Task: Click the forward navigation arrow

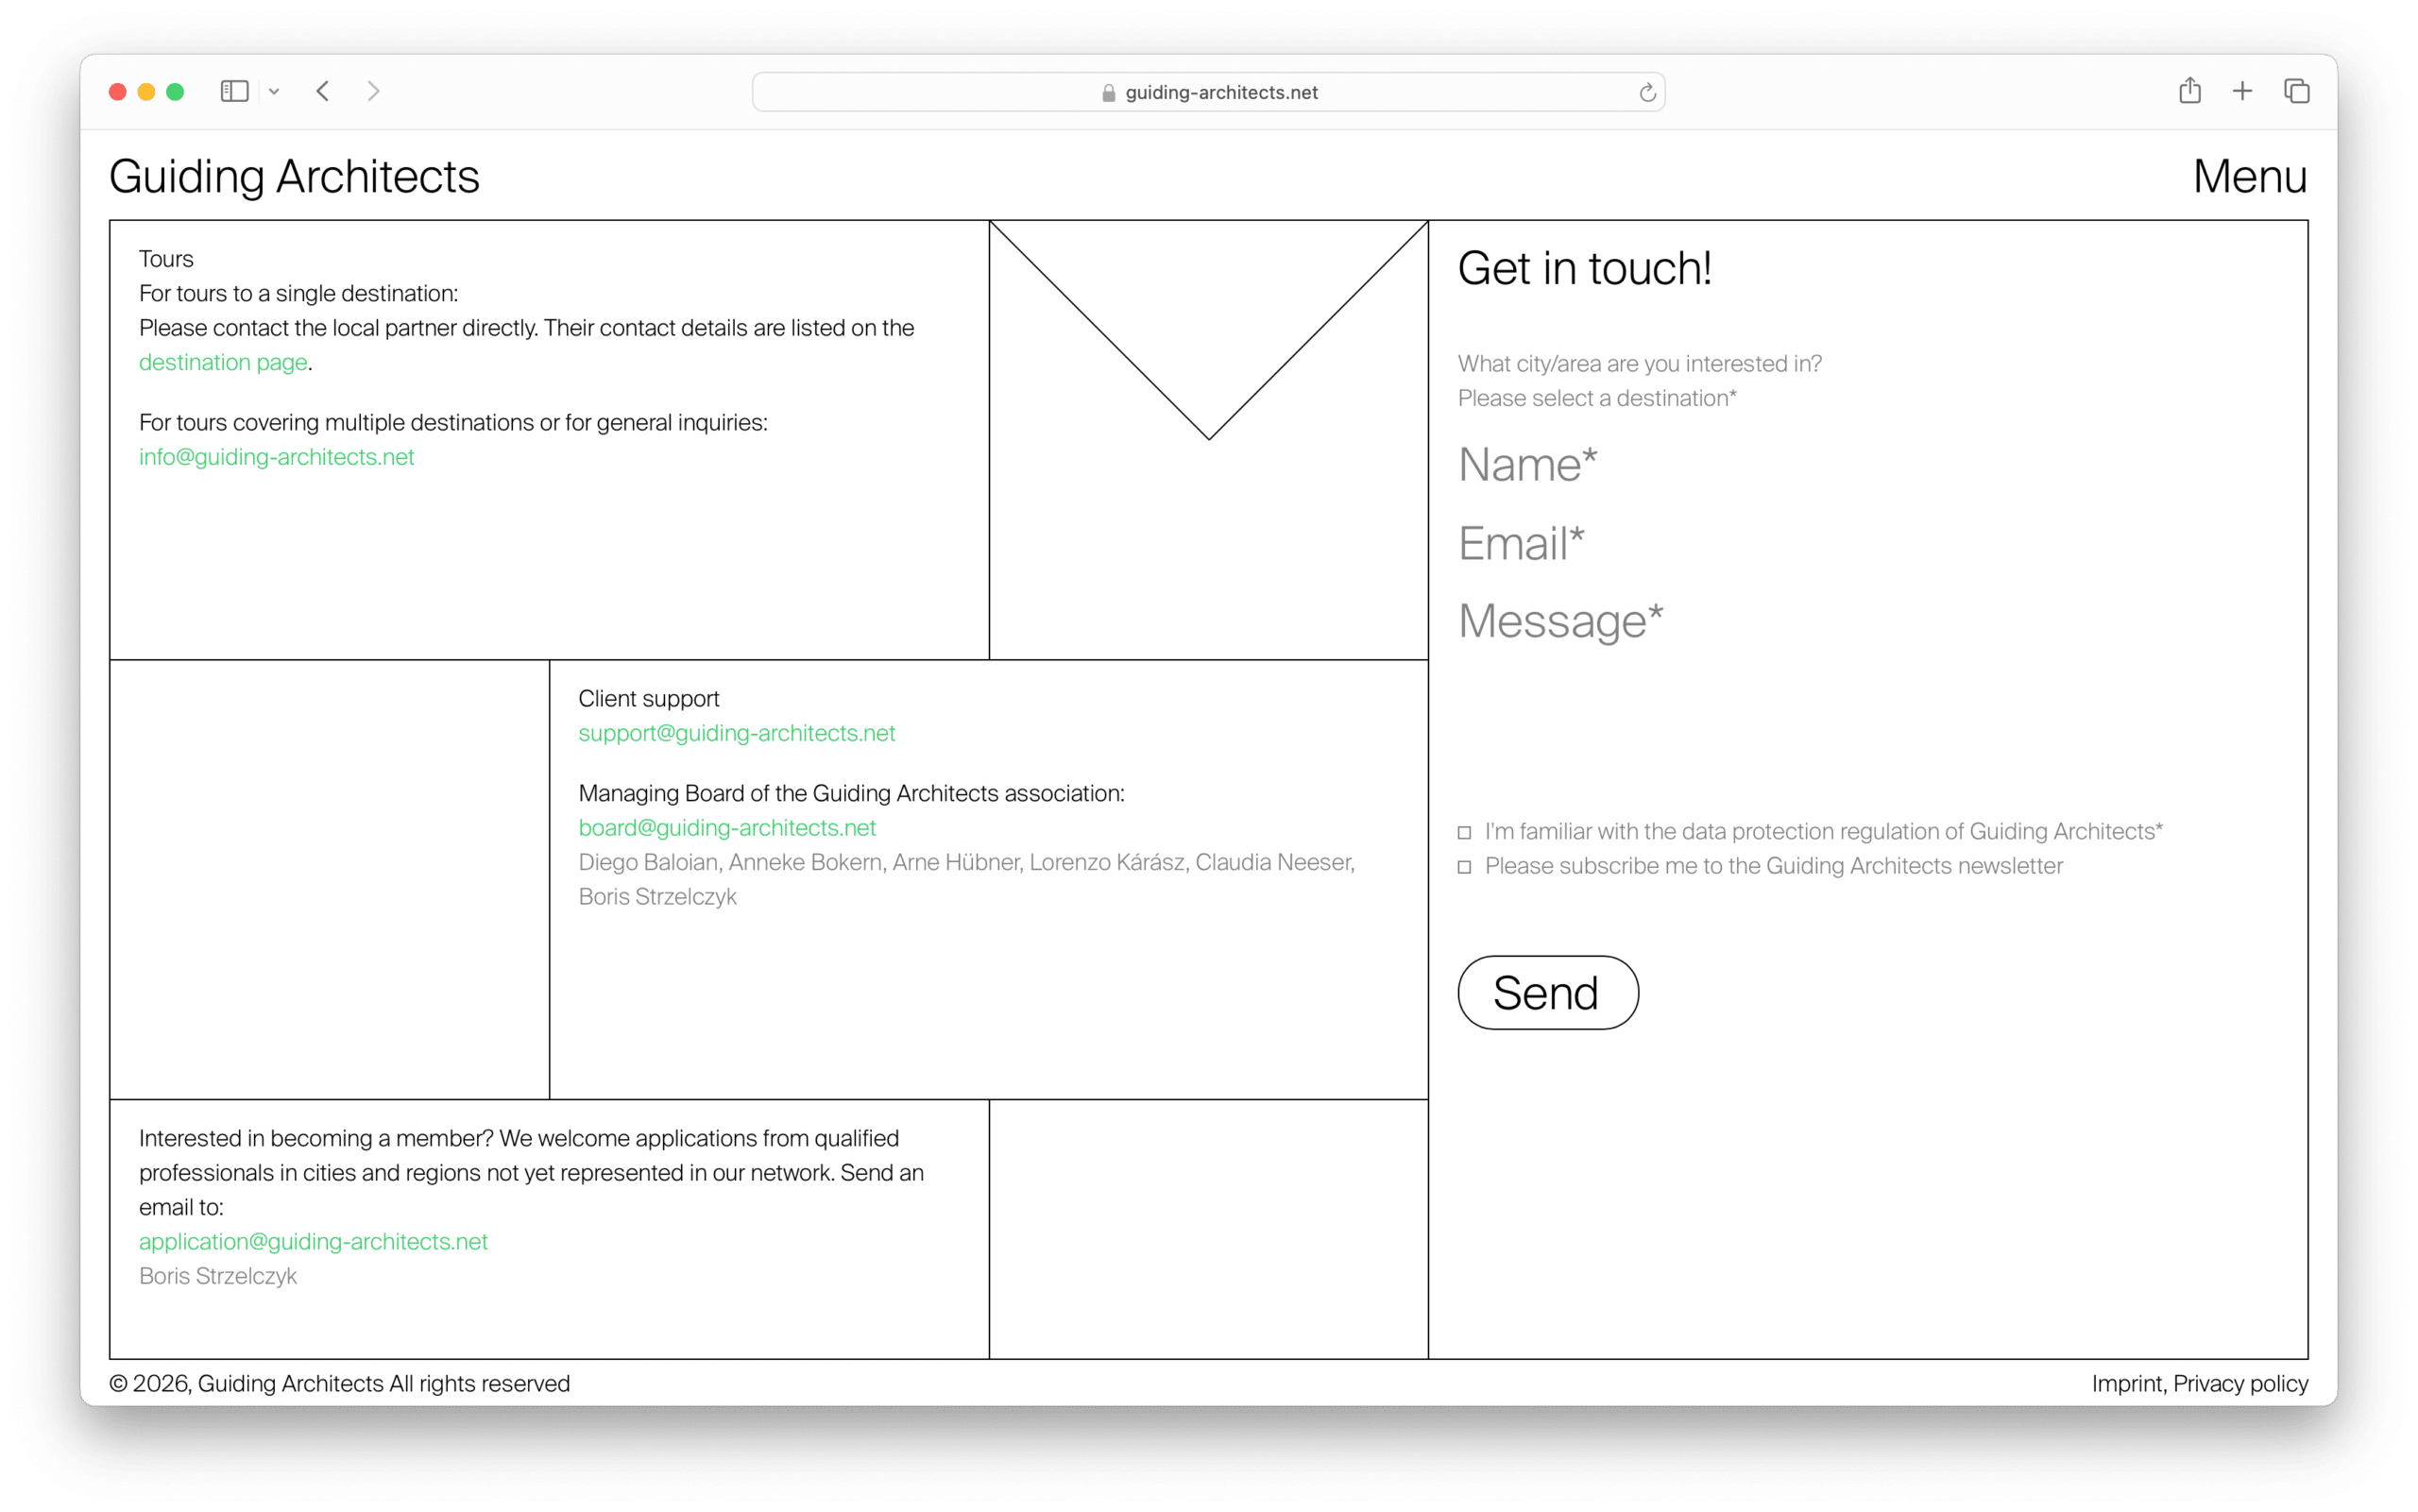Action: point(373,91)
